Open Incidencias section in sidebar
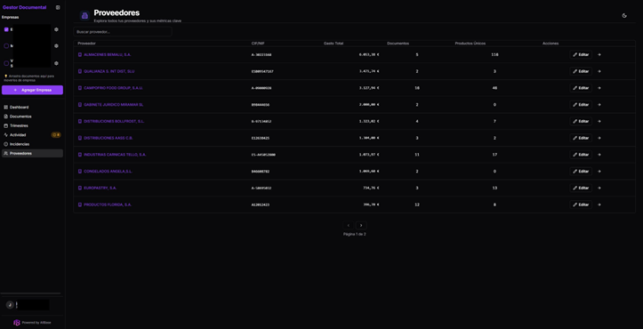The image size is (643, 329). (32, 144)
